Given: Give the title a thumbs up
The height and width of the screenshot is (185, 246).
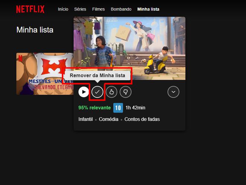Looking at the screenshot, I should (x=111, y=92).
